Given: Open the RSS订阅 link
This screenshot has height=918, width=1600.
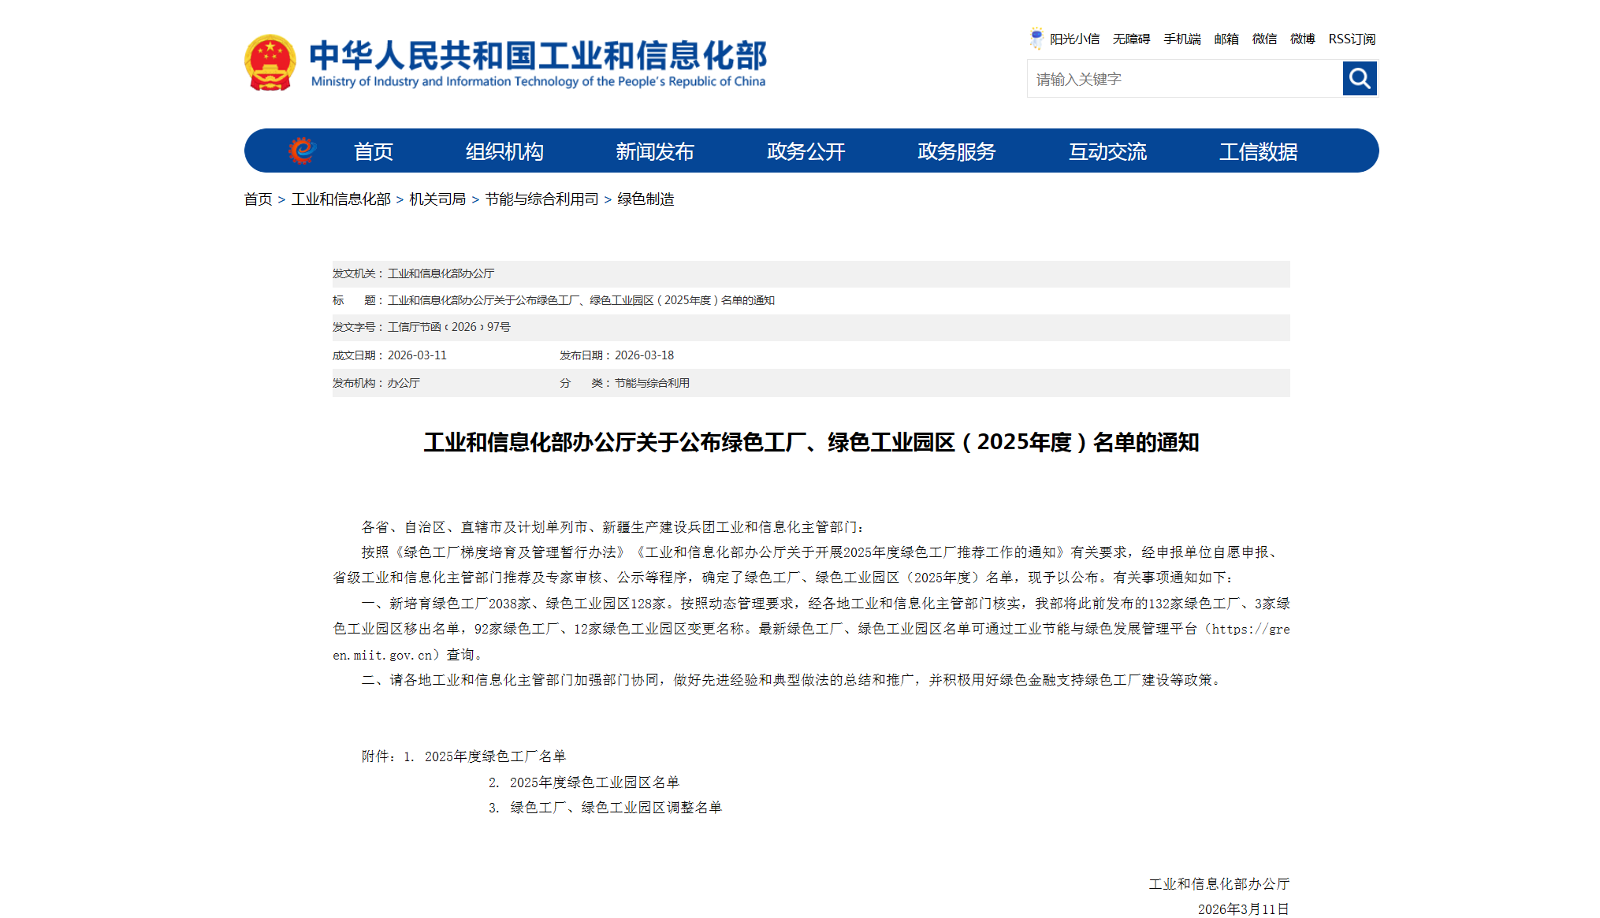Looking at the screenshot, I should tap(1351, 39).
